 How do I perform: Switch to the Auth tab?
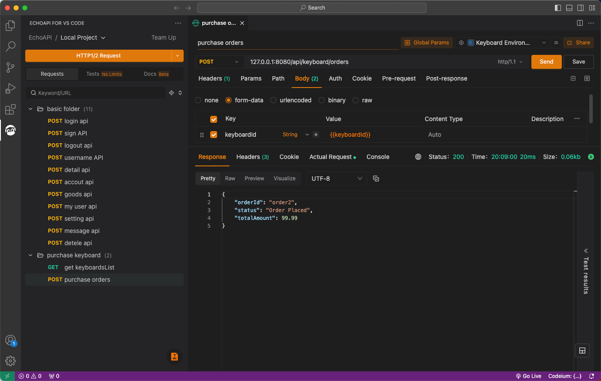pyautogui.click(x=335, y=78)
